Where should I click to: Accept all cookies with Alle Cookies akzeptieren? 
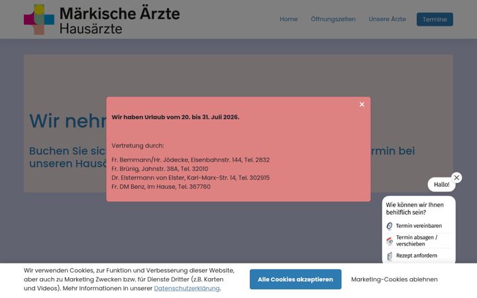pyautogui.click(x=295, y=279)
